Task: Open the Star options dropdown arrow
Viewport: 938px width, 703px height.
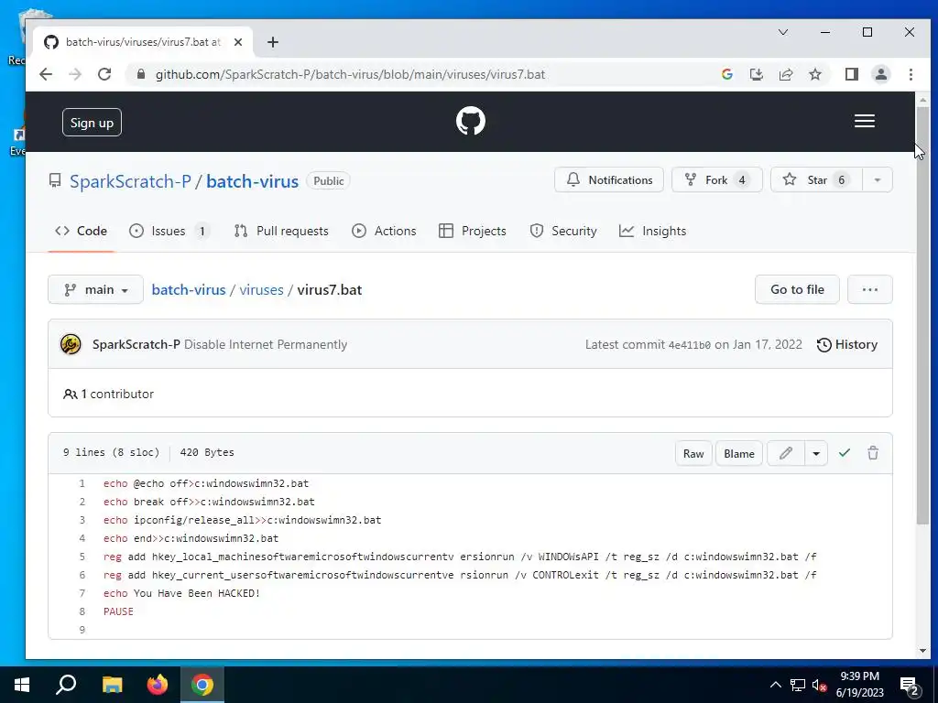Action: tap(877, 180)
